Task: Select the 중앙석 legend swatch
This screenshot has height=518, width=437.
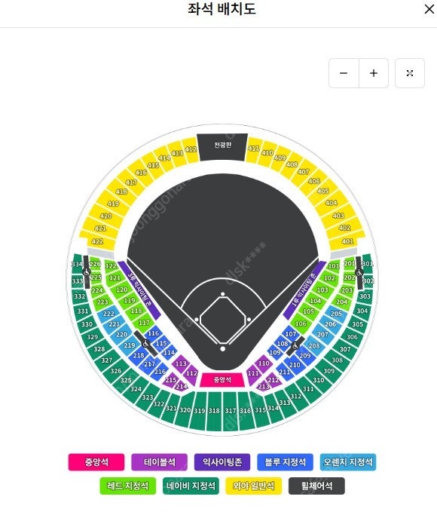Action: tap(96, 462)
